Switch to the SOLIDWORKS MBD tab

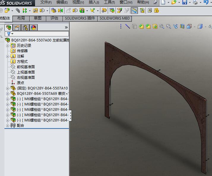tap(114, 18)
